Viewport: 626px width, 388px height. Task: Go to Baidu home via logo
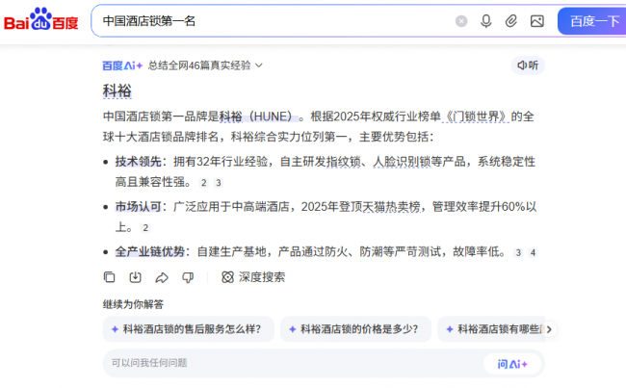pyautogui.click(x=41, y=19)
